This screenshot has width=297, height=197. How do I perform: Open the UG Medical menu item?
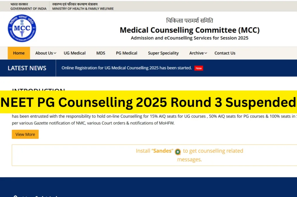tap(75, 53)
